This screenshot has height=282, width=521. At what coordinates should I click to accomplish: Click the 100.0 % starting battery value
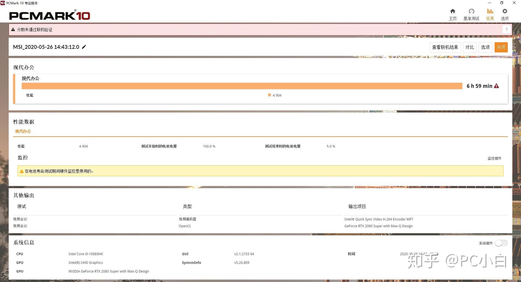click(x=209, y=146)
